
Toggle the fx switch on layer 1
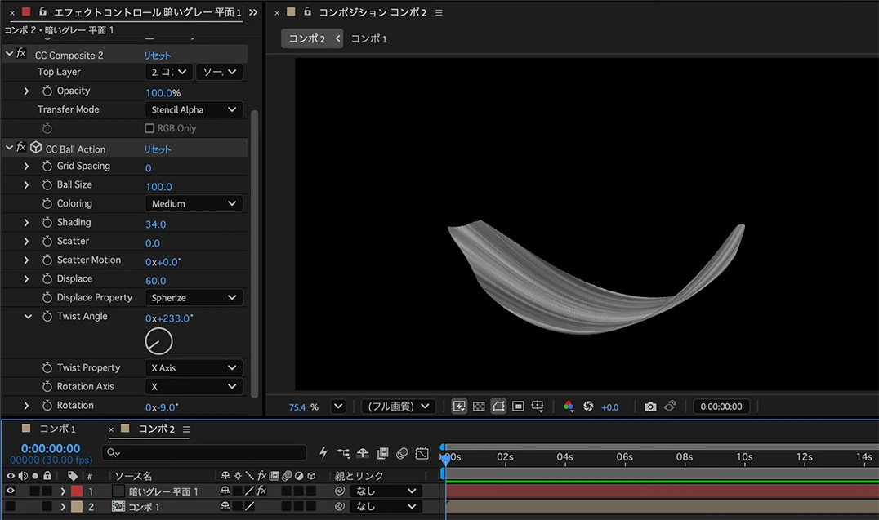[261, 491]
